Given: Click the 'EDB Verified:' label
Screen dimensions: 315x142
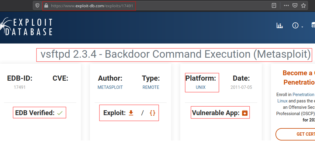Looking at the screenshot, I should pyautogui.click(x=35, y=113).
